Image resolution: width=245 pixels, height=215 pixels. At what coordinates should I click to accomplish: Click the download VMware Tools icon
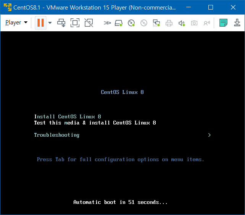tap(237, 23)
